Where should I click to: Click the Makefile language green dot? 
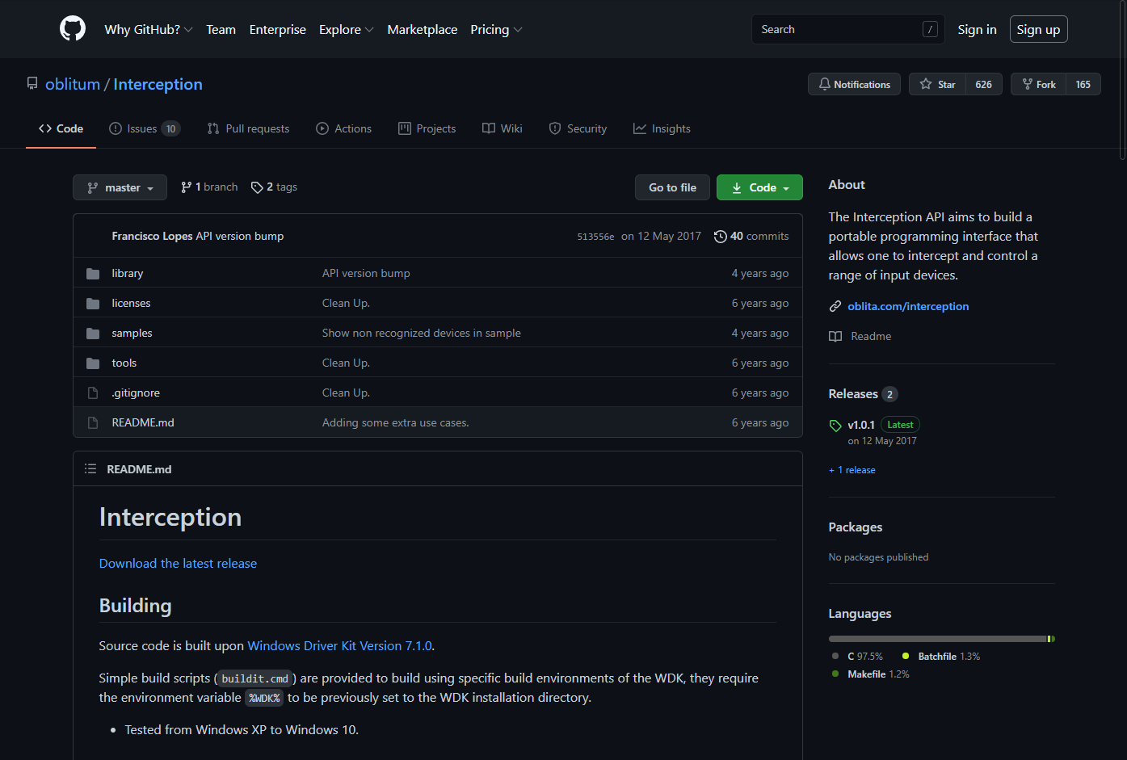pyautogui.click(x=835, y=674)
